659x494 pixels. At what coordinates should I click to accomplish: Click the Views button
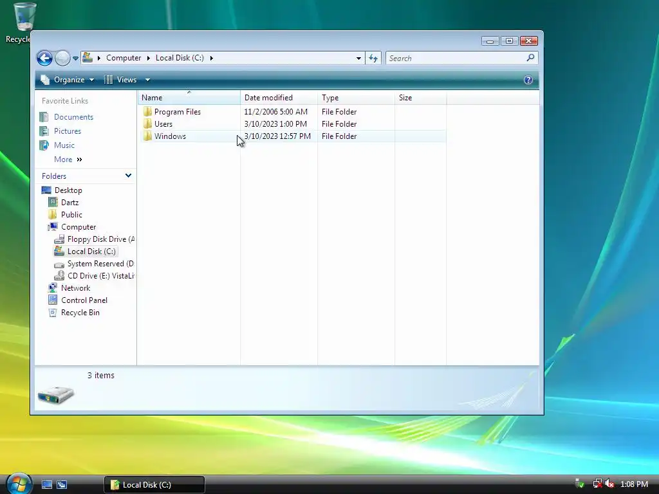click(x=120, y=80)
